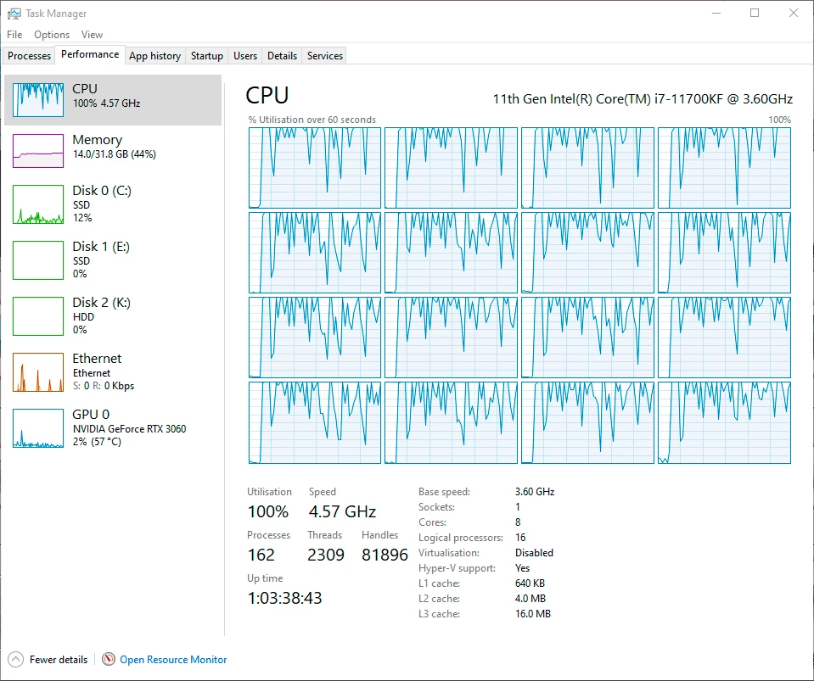Click the Task Manager title bar icon
The image size is (814, 681).
click(x=14, y=14)
